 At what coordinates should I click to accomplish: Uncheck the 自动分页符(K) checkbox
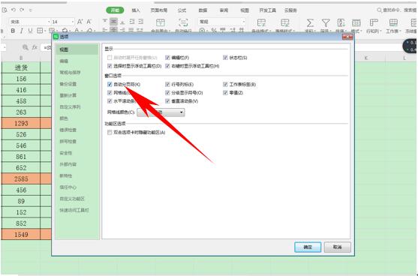coord(110,85)
